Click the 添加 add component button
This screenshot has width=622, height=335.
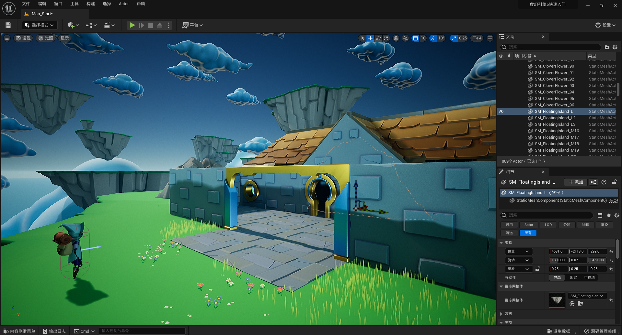[576, 182]
